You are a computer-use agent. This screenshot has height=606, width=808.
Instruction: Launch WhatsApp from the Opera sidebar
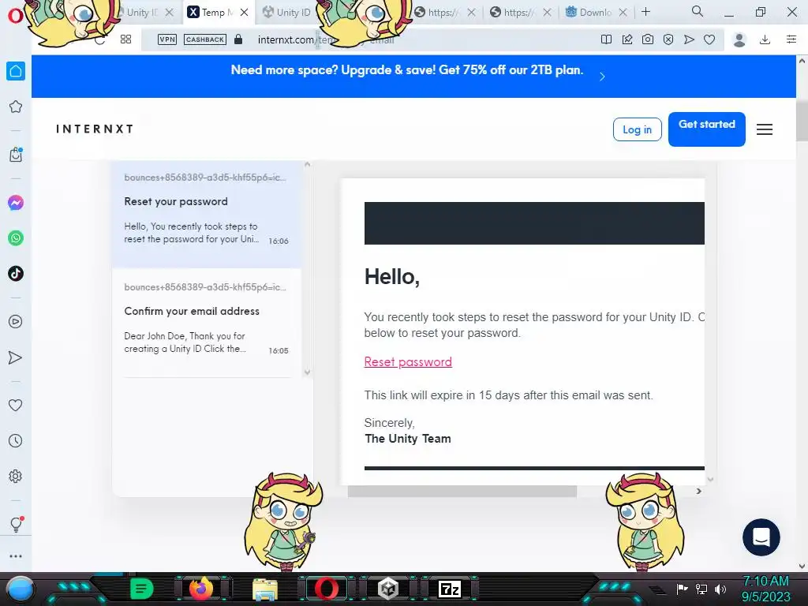16,238
